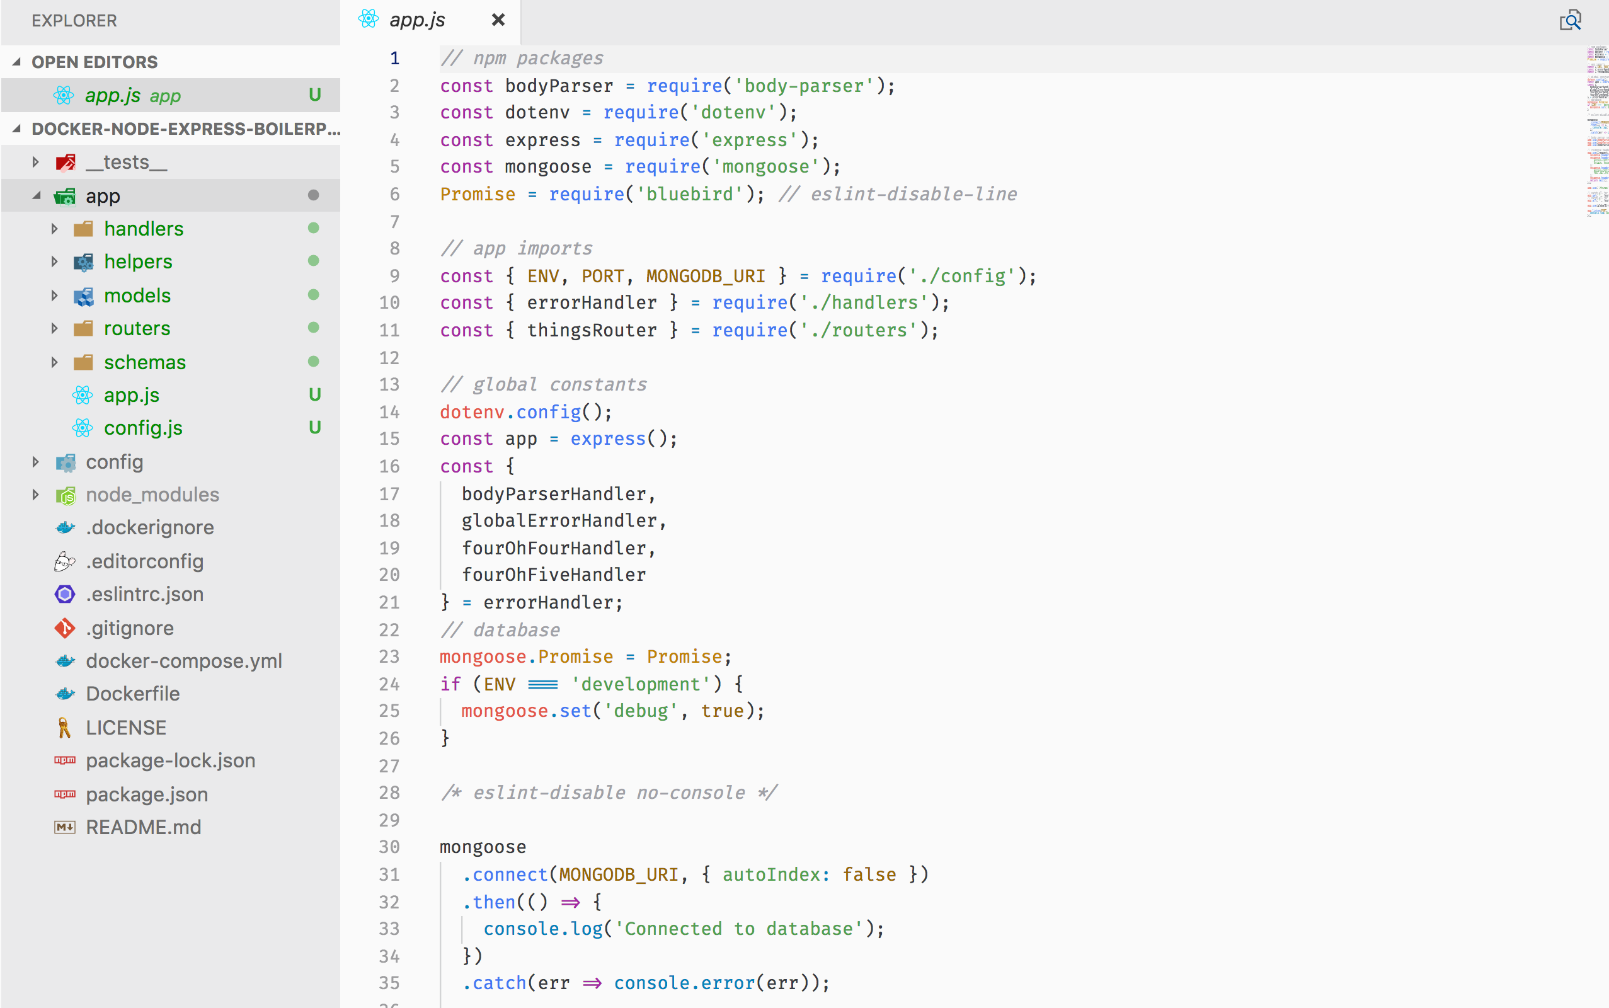Toggle collapse DOCKER-NODE-EXPRESS-BOILERP project
This screenshot has width=1609, height=1008.
tap(21, 129)
